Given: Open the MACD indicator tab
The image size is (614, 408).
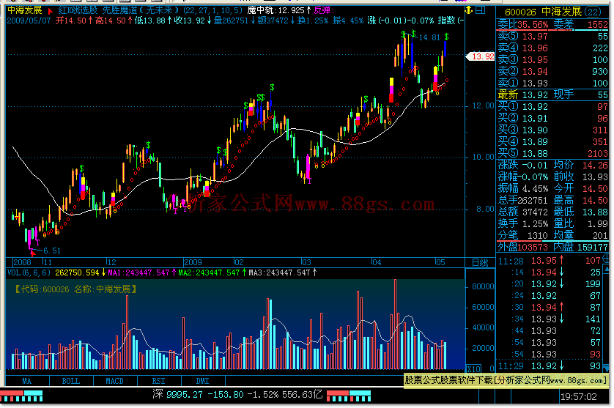Looking at the screenshot, I should (x=115, y=381).
